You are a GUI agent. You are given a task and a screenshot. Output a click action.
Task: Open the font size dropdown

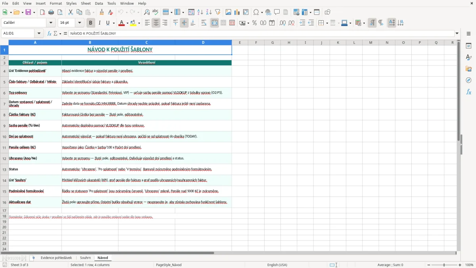point(79,23)
